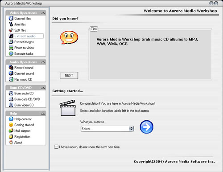Click the Record sound icon
The height and width of the screenshot is (172, 223).
pyautogui.click(x=11, y=68)
